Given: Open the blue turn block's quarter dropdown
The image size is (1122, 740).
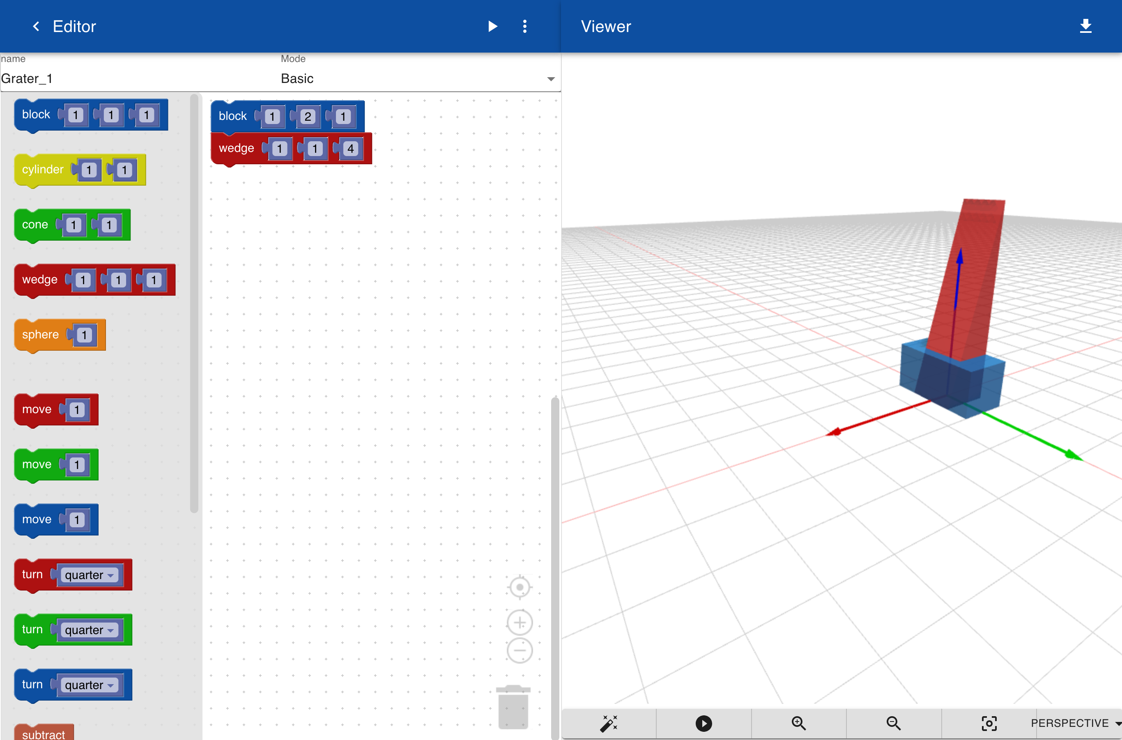Looking at the screenshot, I should (x=89, y=685).
